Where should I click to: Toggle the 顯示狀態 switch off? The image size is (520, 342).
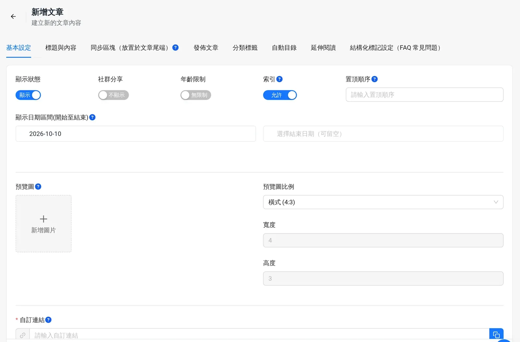pyautogui.click(x=28, y=95)
